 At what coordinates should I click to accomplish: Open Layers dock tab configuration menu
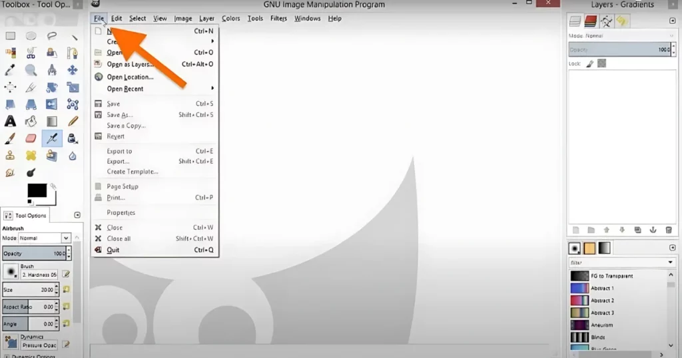(672, 21)
